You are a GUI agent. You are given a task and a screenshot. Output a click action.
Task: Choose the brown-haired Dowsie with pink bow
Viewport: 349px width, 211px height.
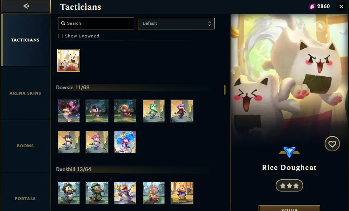point(69,111)
